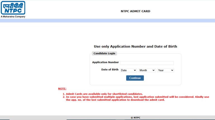This screenshot has height=120, width=215.
Task: Open the Year dropdown list
Action: click(x=165, y=70)
